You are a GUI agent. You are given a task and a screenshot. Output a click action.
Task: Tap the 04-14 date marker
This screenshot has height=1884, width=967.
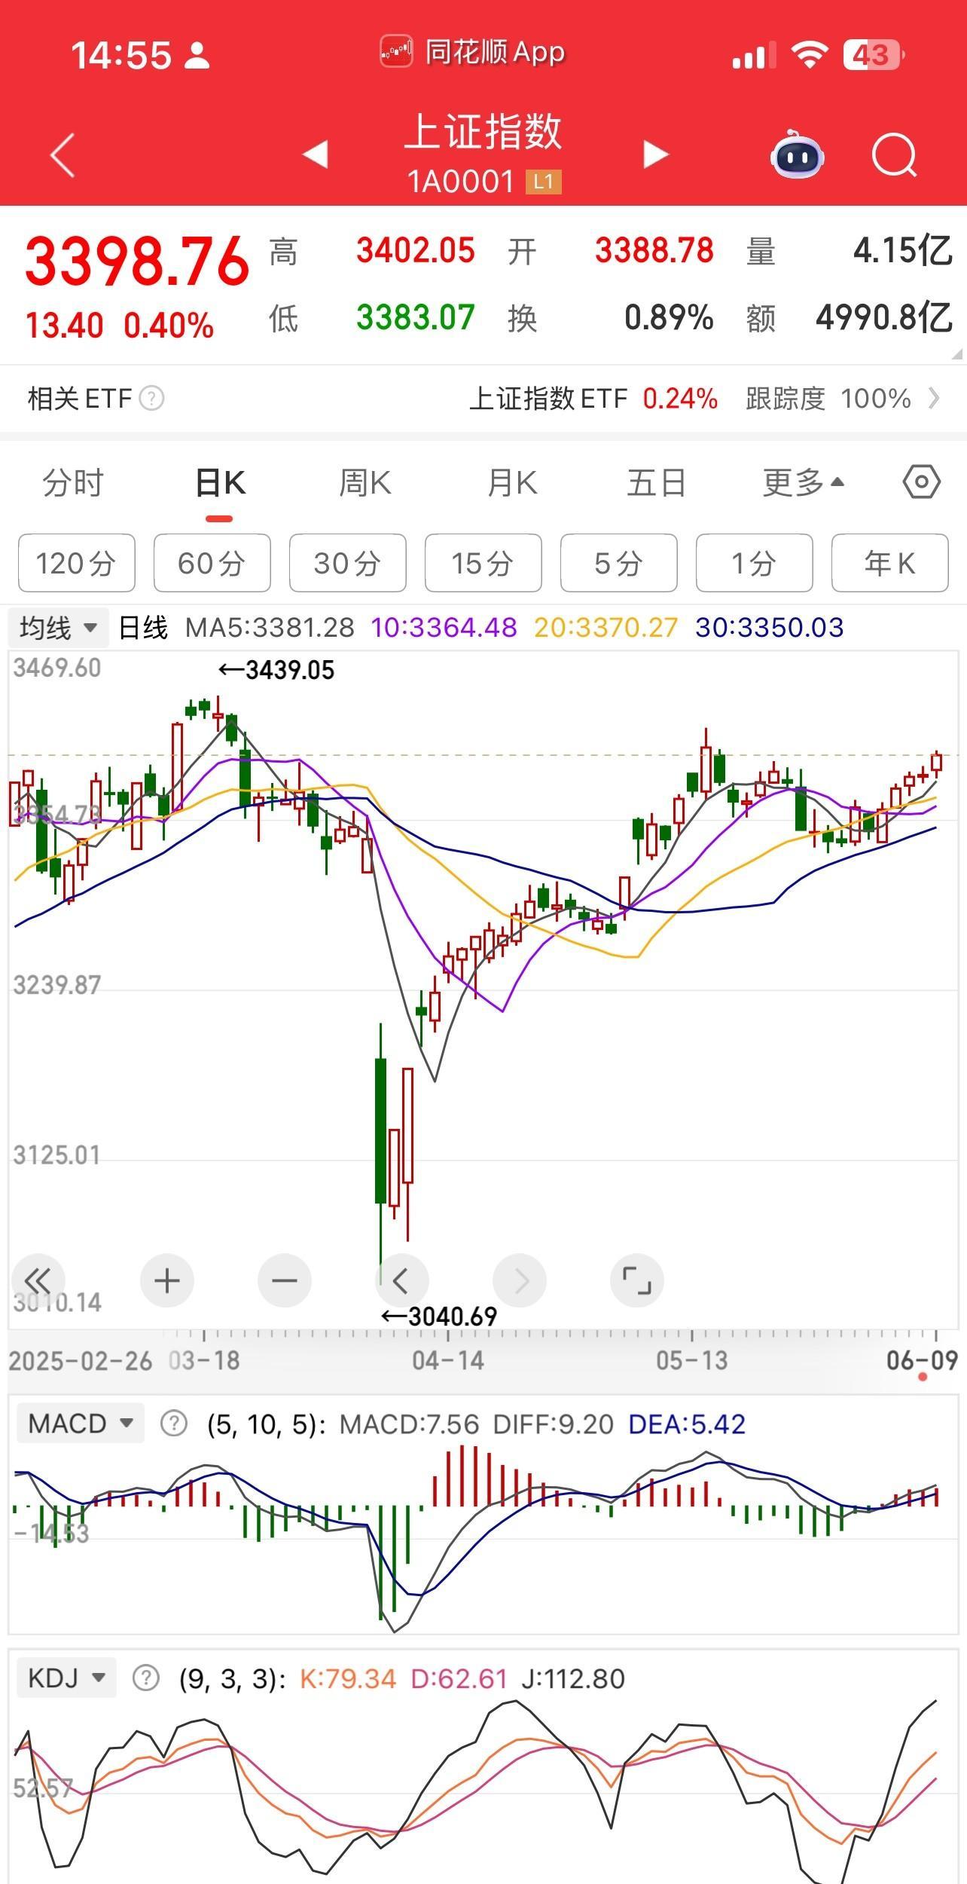[x=448, y=1360]
